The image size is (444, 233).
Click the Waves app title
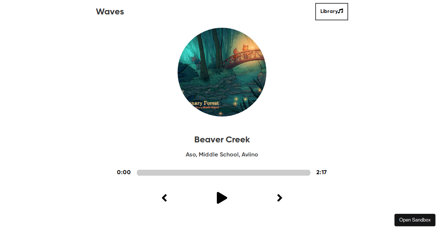click(x=110, y=11)
